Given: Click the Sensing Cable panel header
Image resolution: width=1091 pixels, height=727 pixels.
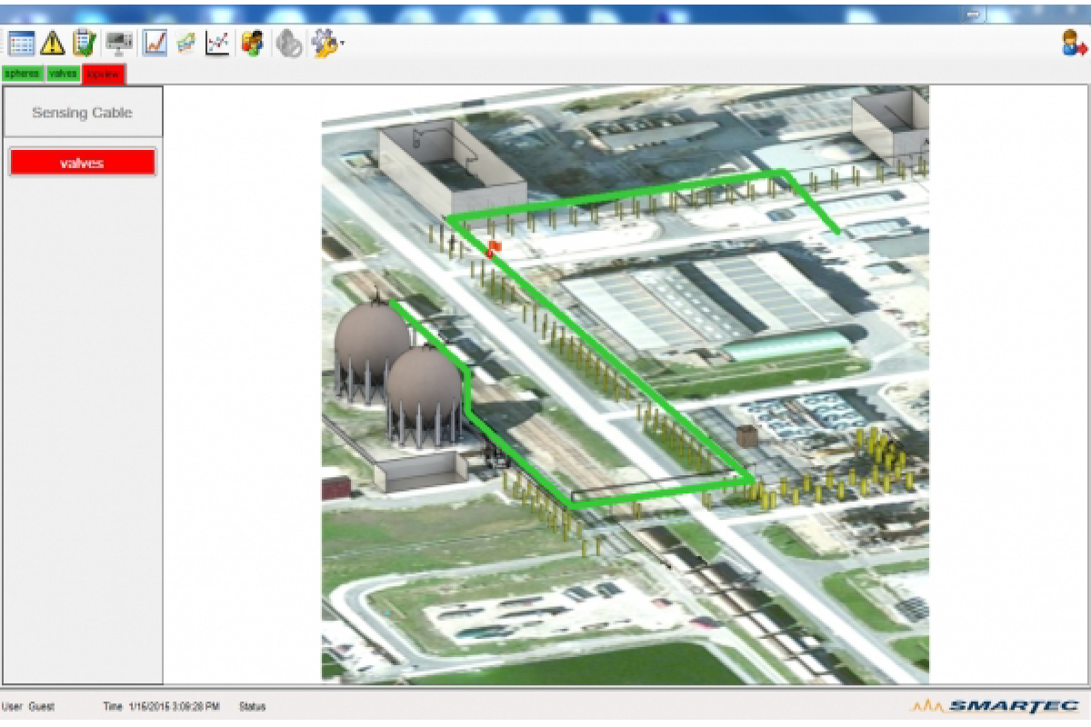Looking at the screenshot, I should tap(83, 113).
